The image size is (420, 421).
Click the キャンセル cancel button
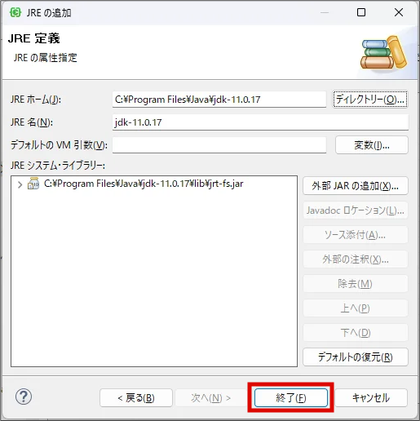click(x=371, y=397)
